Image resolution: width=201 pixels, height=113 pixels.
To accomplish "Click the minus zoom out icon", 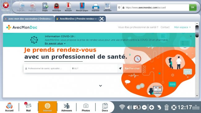I will 144,107.
